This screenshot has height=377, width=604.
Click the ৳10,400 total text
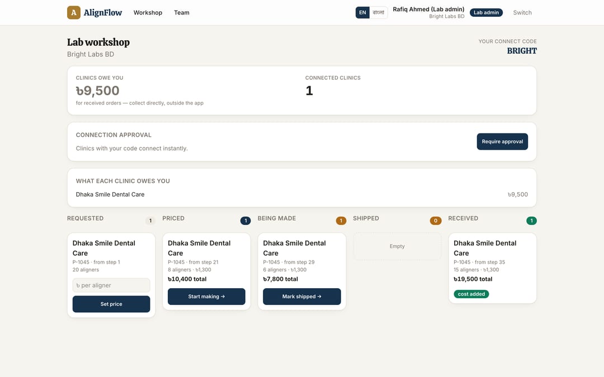pyautogui.click(x=187, y=279)
